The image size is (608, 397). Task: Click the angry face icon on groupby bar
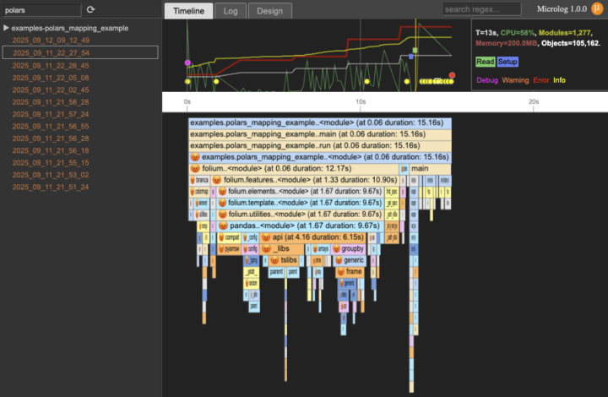coord(336,248)
